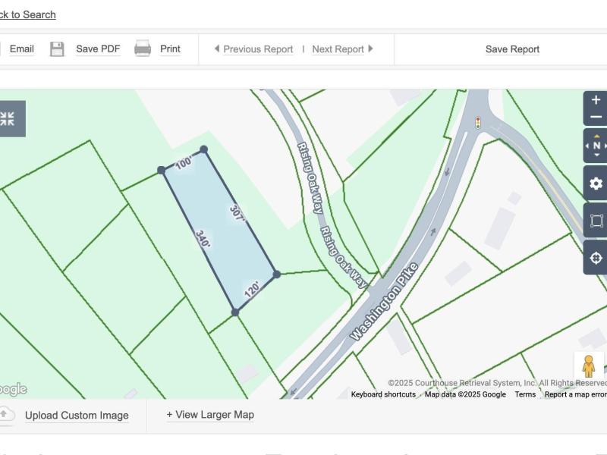Image resolution: width=607 pixels, height=455 pixels.
Task: Click the printer icon
Action: point(143,49)
